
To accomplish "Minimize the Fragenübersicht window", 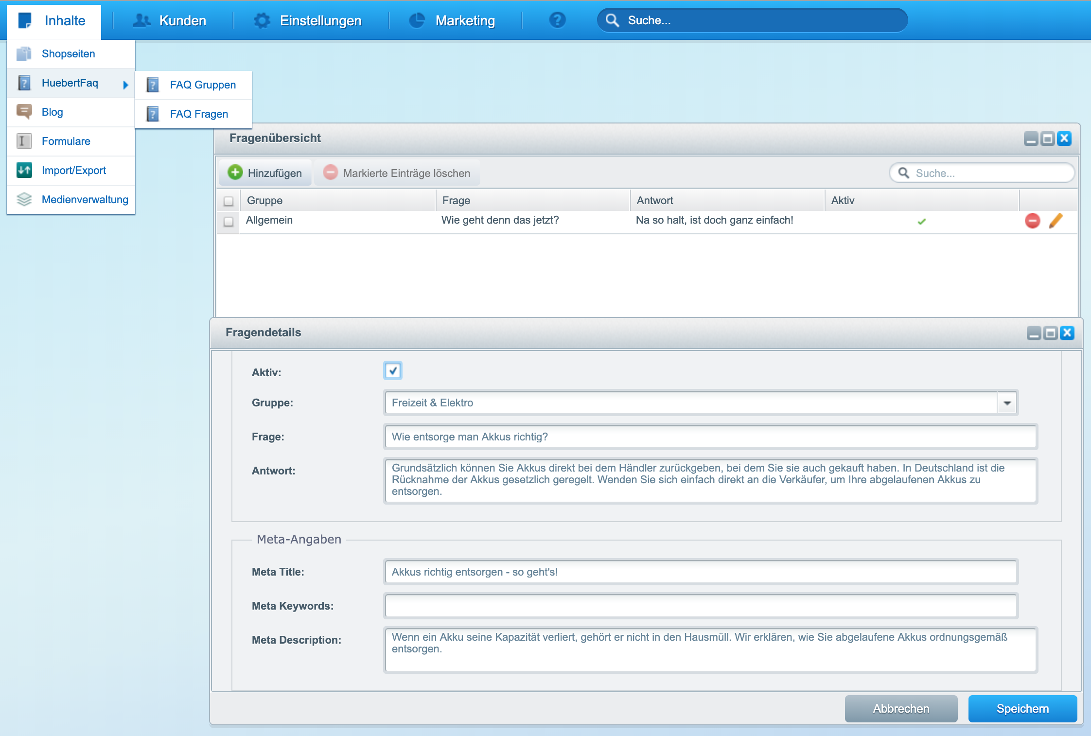I will [1031, 139].
